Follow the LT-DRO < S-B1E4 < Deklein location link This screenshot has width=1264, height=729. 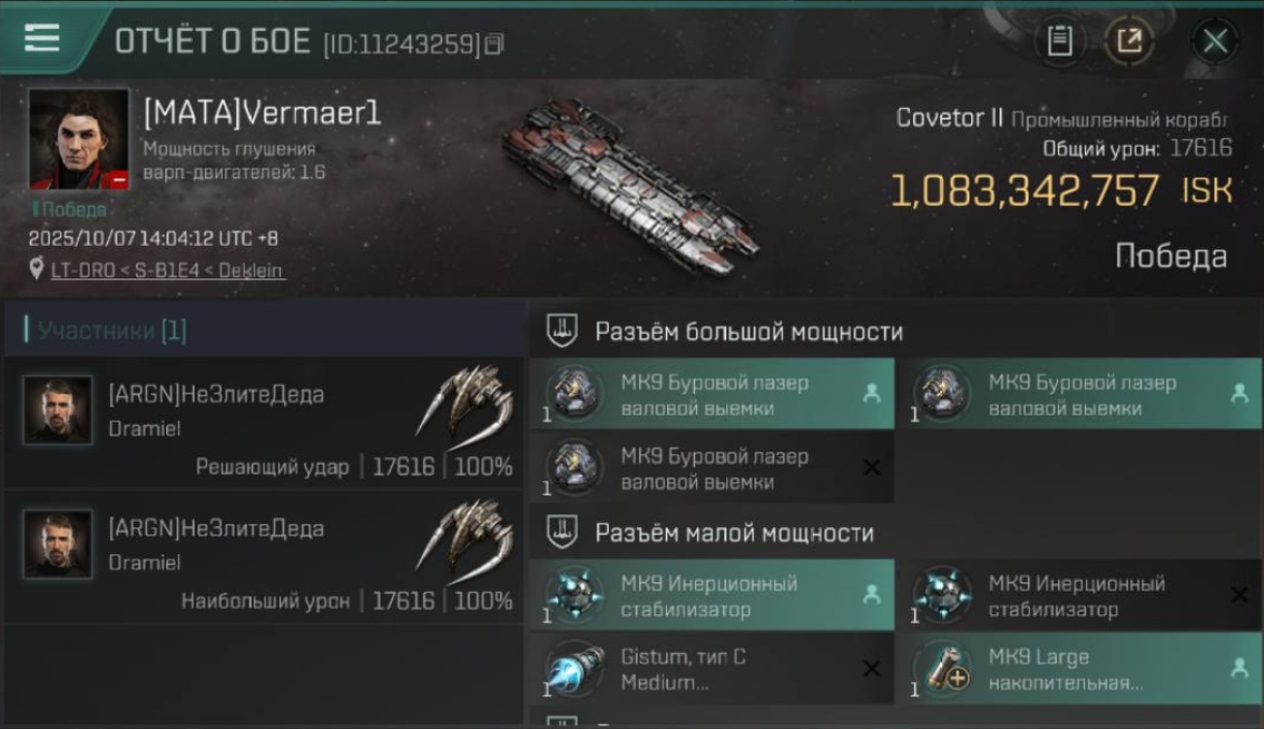click(x=167, y=270)
